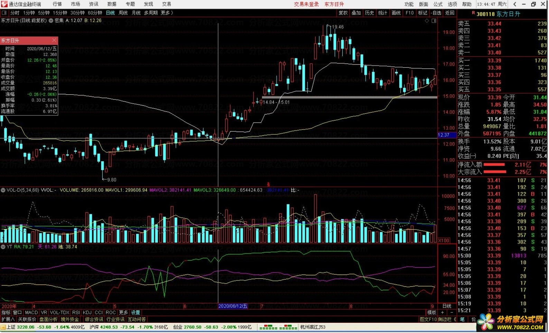This screenshot has height=333, width=549.
Task: Click the 通达信 app logo icon
Action: point(4,4)
